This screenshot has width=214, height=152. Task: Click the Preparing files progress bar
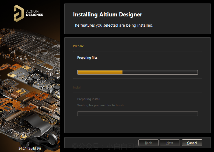point(138,72)
